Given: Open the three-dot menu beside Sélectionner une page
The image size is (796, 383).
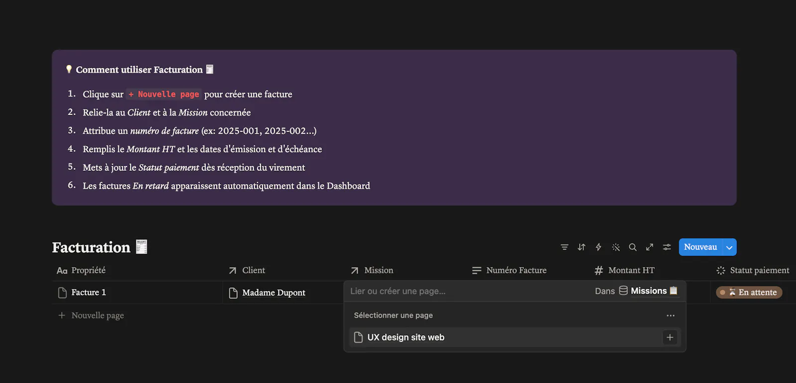Looking at the screenshot, I should [671, 315].
